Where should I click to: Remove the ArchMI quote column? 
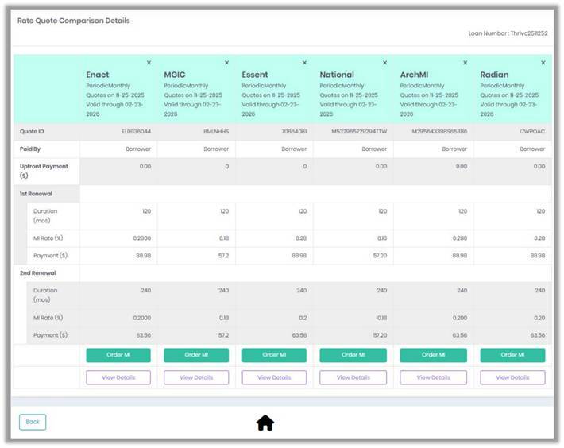click(465, 63)
